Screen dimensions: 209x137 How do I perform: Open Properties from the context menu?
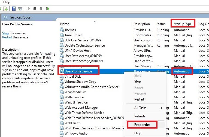[x=142, y=125]
